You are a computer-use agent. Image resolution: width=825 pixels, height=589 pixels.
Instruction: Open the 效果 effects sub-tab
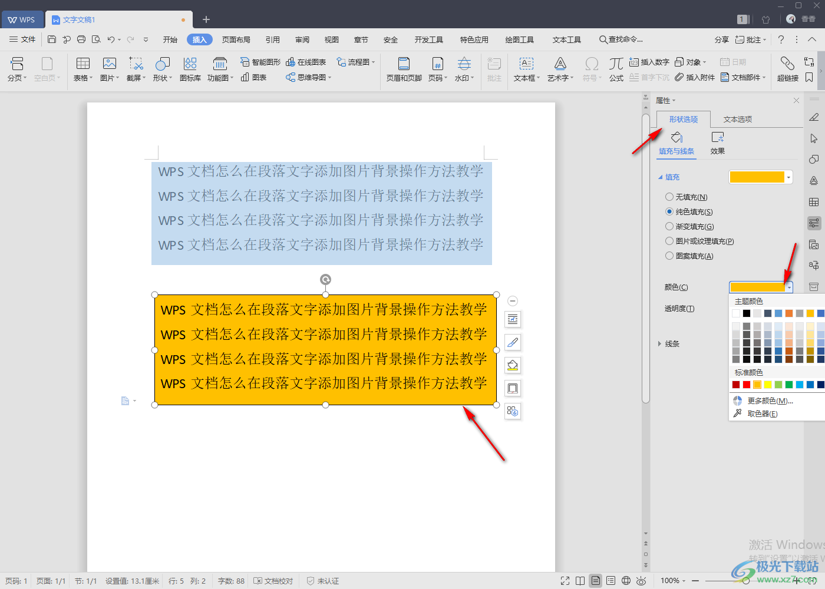717,144
